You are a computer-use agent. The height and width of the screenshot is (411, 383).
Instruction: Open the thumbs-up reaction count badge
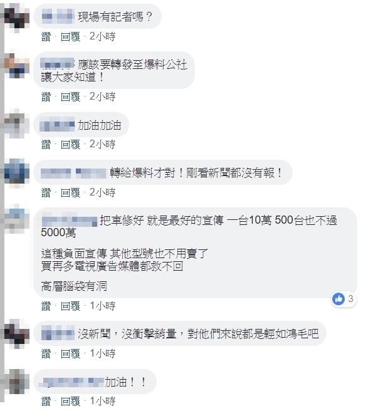click(x=344, y=299)
